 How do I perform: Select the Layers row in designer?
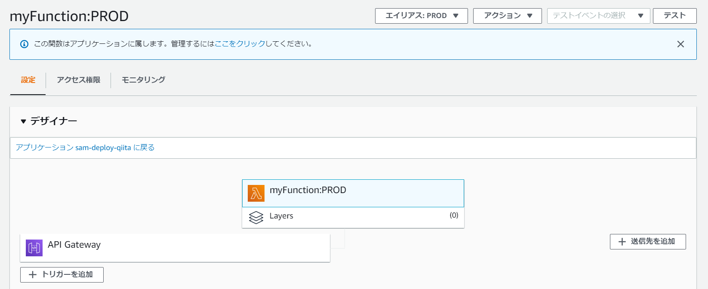(x=353, y=217)
